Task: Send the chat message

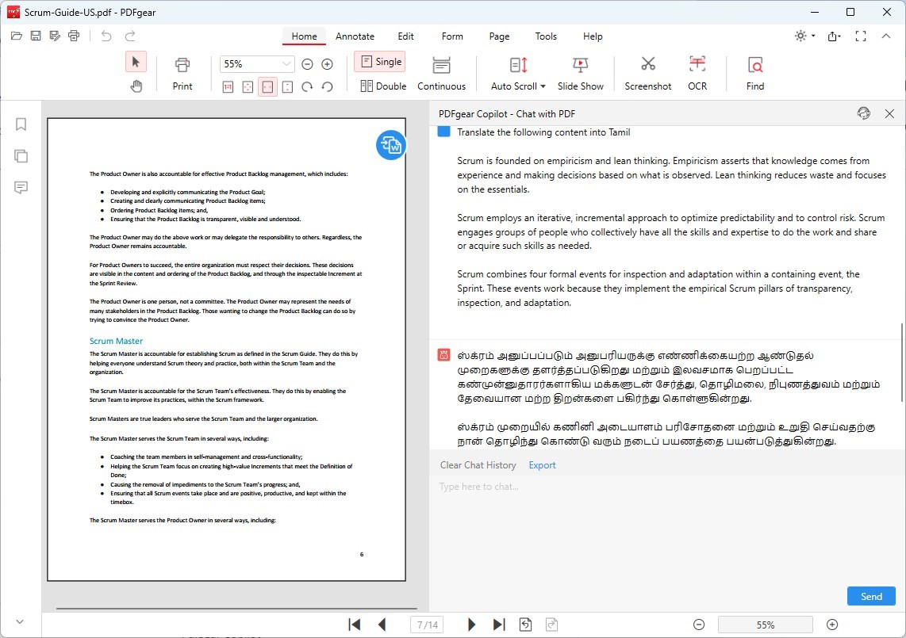Action: (870, 596)
